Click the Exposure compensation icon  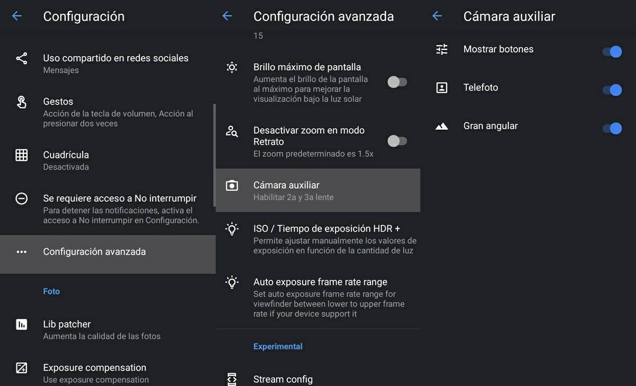21,367
